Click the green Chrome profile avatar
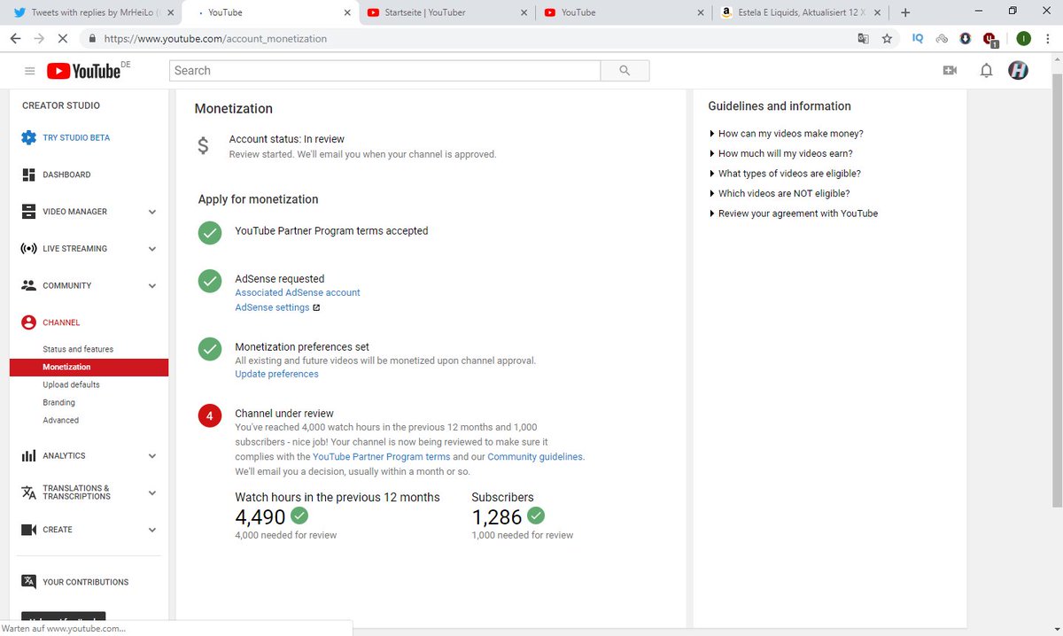This screenshot has height=636, width=1063. (1023, 39)
